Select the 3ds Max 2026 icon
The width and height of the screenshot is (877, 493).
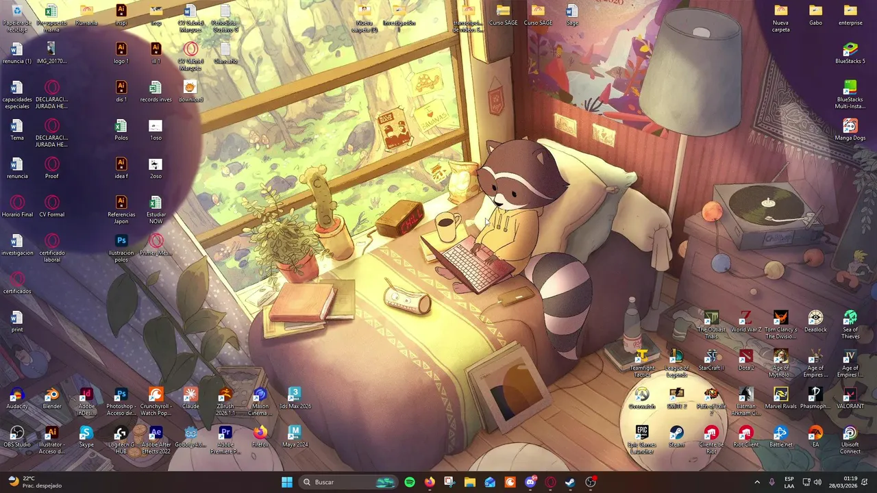pos(295,399)
